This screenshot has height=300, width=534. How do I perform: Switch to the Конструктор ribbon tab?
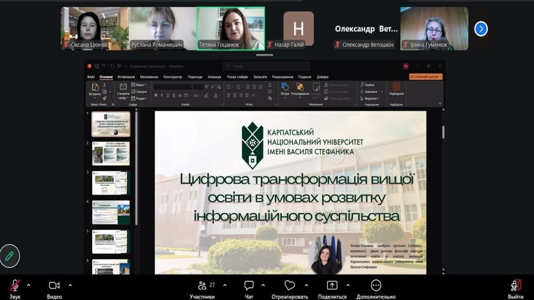pyautogui.click(x=173, y=77)
